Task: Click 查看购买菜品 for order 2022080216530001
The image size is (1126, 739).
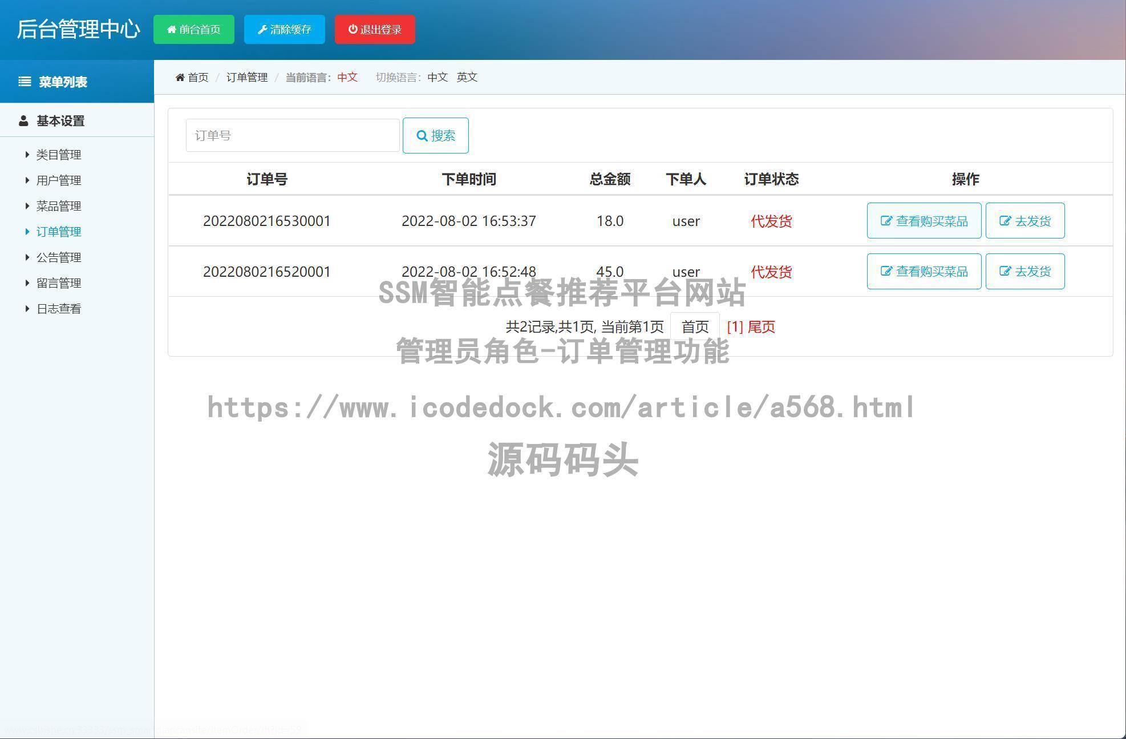Action: click(924, 221)
